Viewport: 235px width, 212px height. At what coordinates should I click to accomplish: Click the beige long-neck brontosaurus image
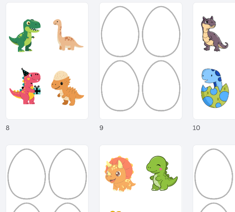click(x=68, y=35)
